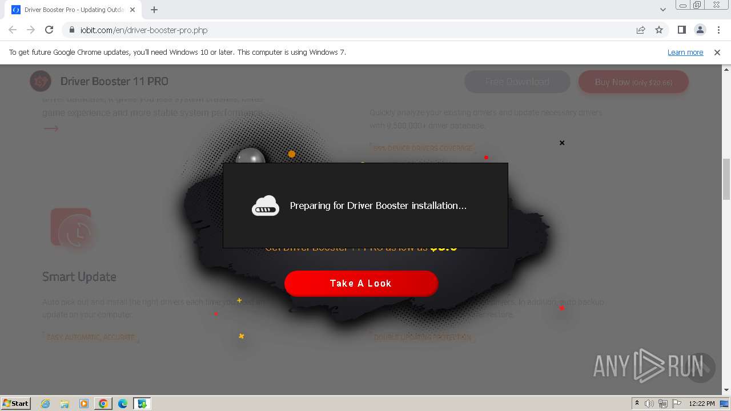
Task: Click the Take A Look button
Action: coord(361,283)
